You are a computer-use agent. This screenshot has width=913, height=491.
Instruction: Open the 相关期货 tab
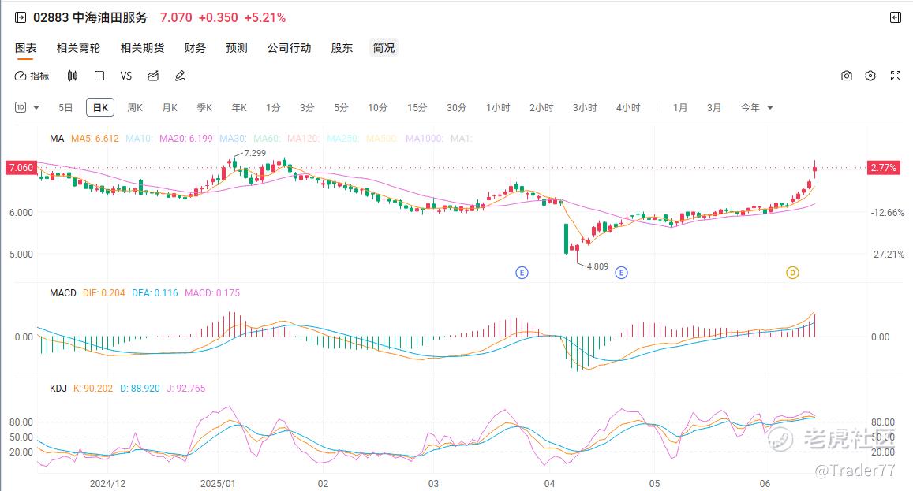[x=142, y=48]
